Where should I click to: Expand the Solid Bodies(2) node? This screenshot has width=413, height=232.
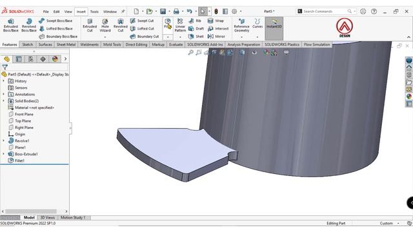[x=4, y=101]
